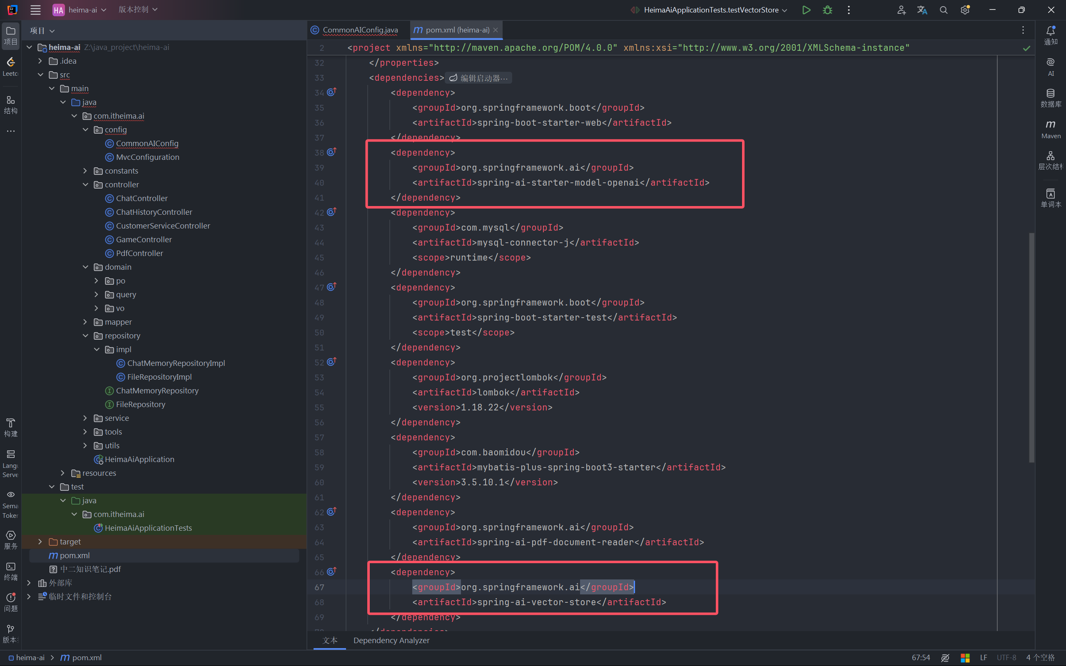Open the Hierarchy (层次结构) panel
Screen dimensions: 1066x666
[x=1050, y=160]
